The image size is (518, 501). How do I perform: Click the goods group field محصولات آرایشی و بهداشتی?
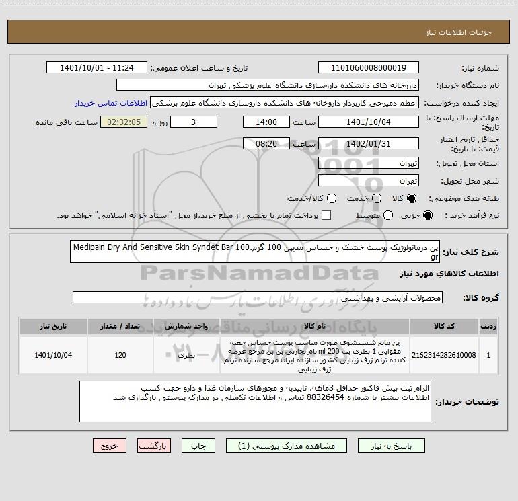(258, 297)
